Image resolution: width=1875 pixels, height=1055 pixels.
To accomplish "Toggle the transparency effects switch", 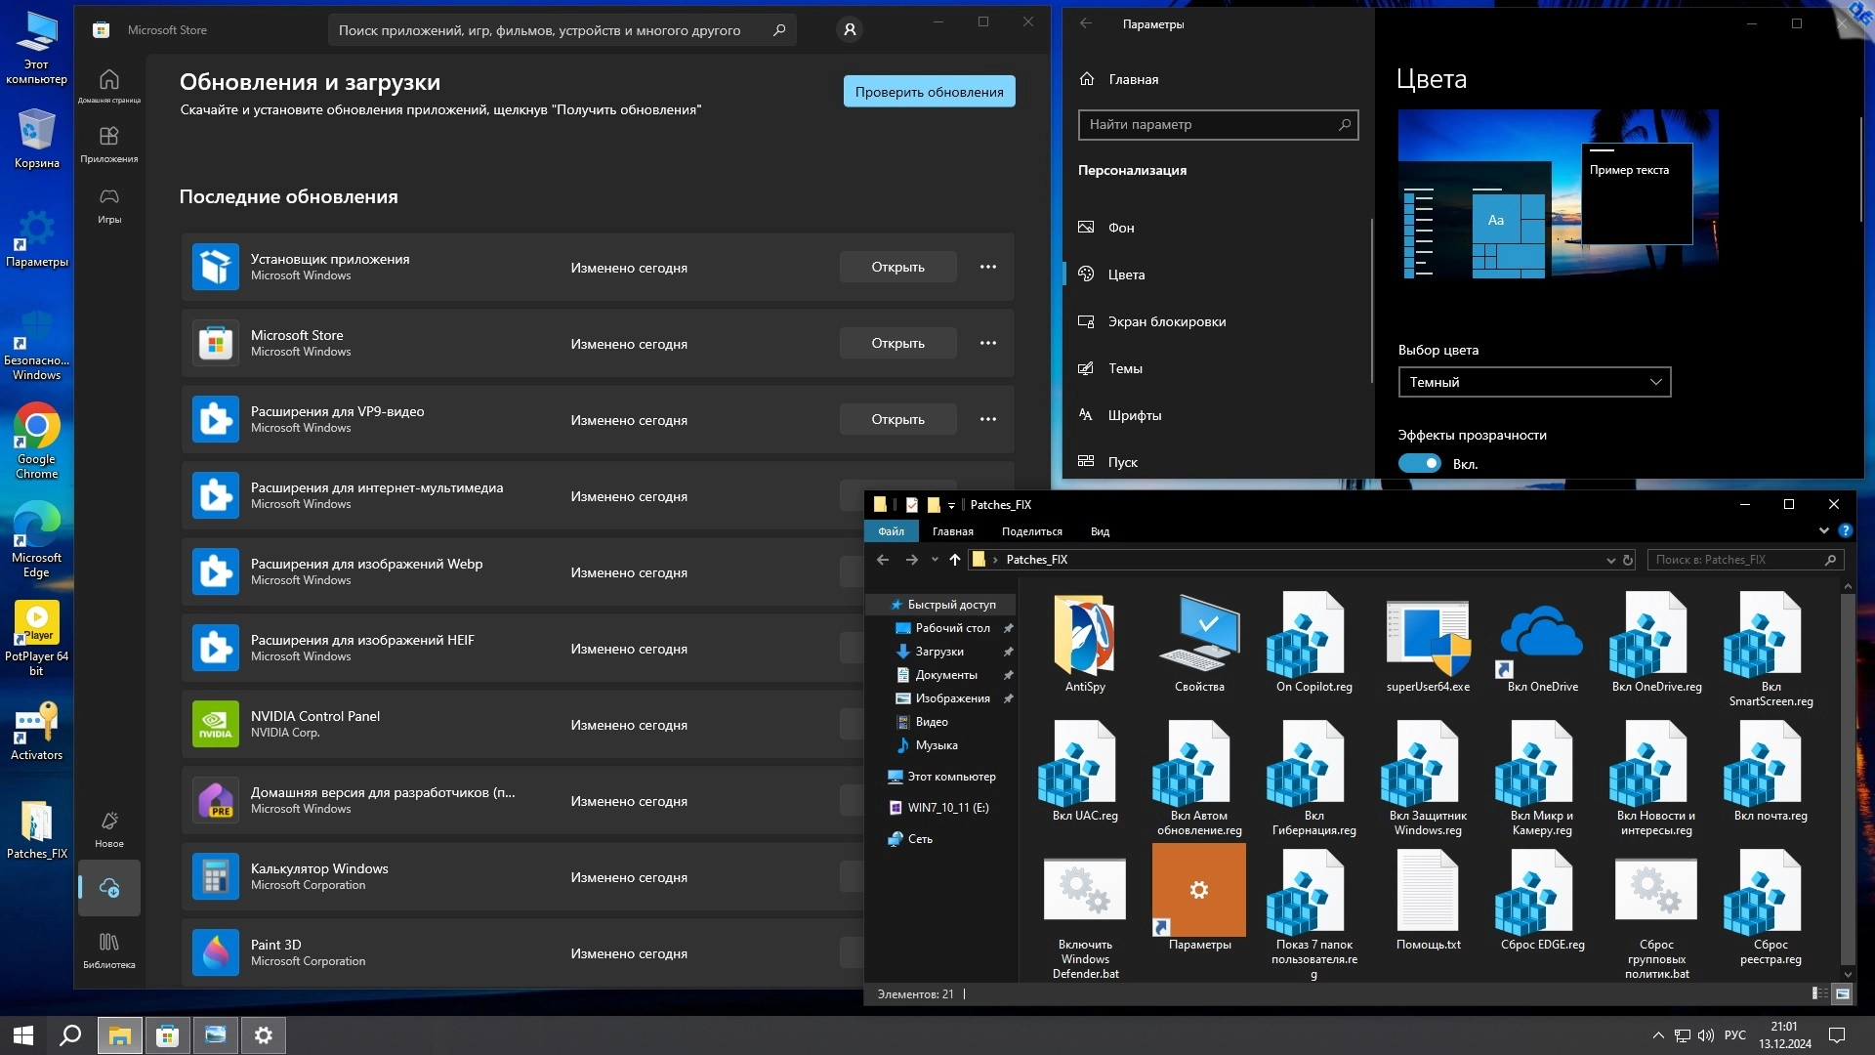I will coord(1419,463).
